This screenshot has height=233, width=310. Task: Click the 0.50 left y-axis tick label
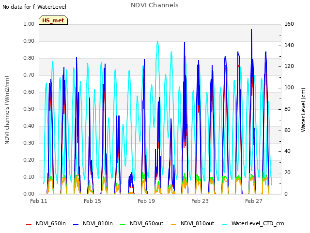tap(29, 109)
